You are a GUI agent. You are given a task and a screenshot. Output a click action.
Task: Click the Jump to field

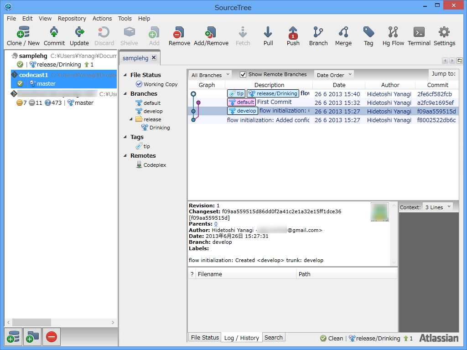pos(443,74)
